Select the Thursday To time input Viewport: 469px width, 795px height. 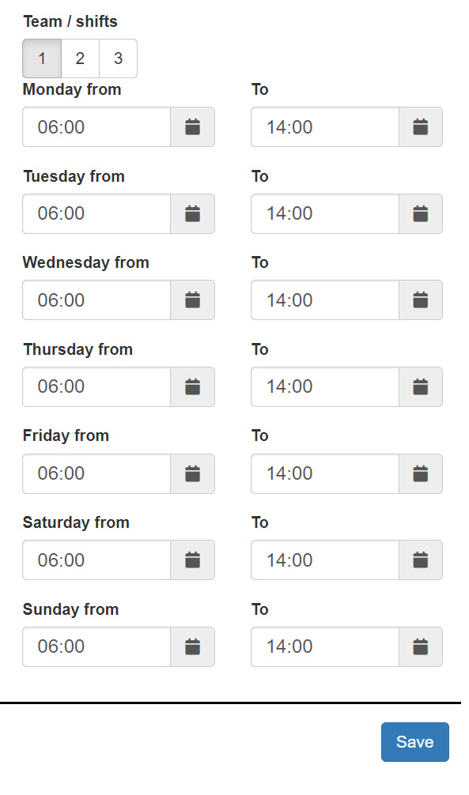click(x=325, y=387)
